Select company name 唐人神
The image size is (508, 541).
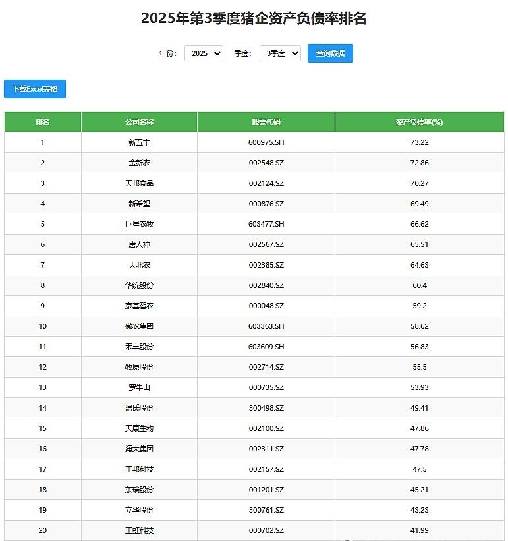[139, 244]
